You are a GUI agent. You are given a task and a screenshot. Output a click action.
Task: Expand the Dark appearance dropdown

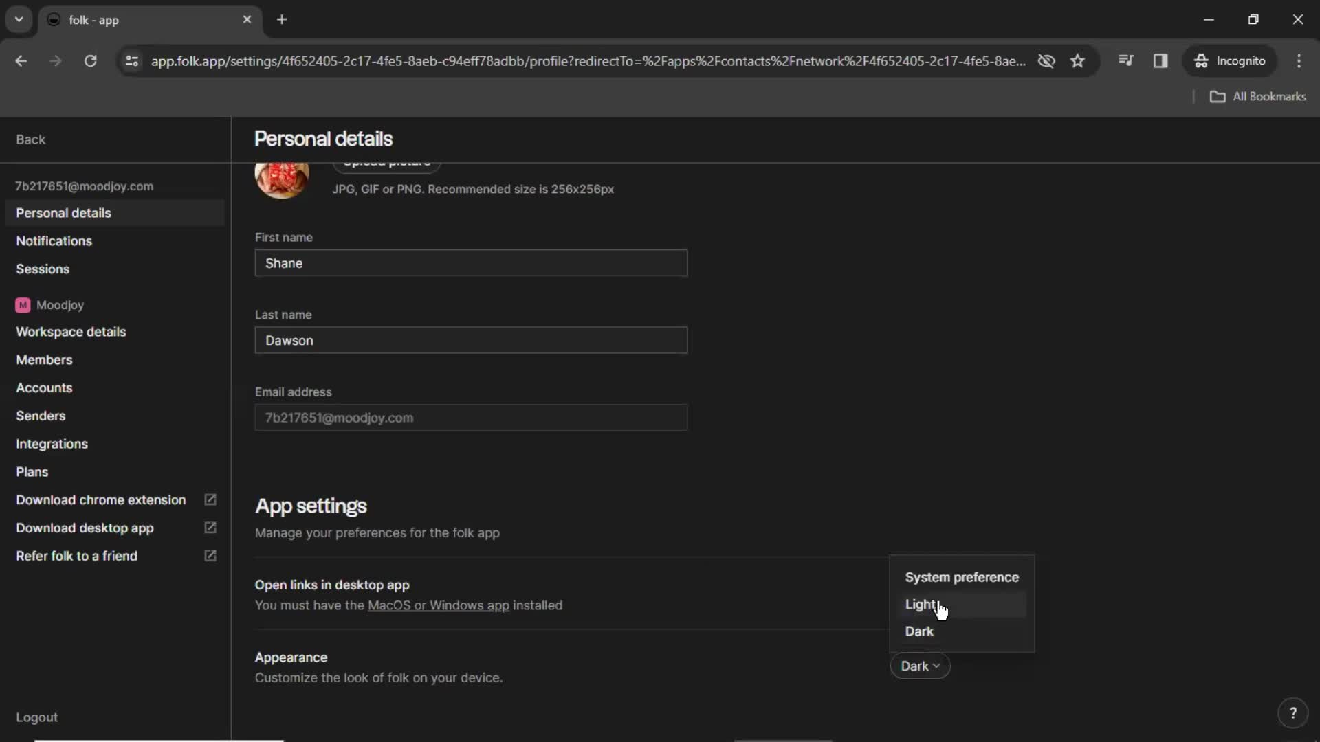pyautogui.click(x=919, y=666)
